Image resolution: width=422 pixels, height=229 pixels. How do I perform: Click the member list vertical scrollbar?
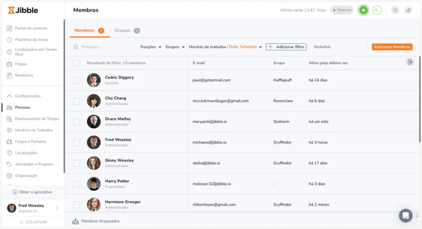(420, 99)
